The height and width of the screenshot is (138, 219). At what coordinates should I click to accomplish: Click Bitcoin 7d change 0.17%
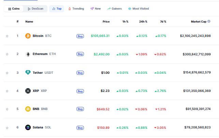click(x=161, y=36)
